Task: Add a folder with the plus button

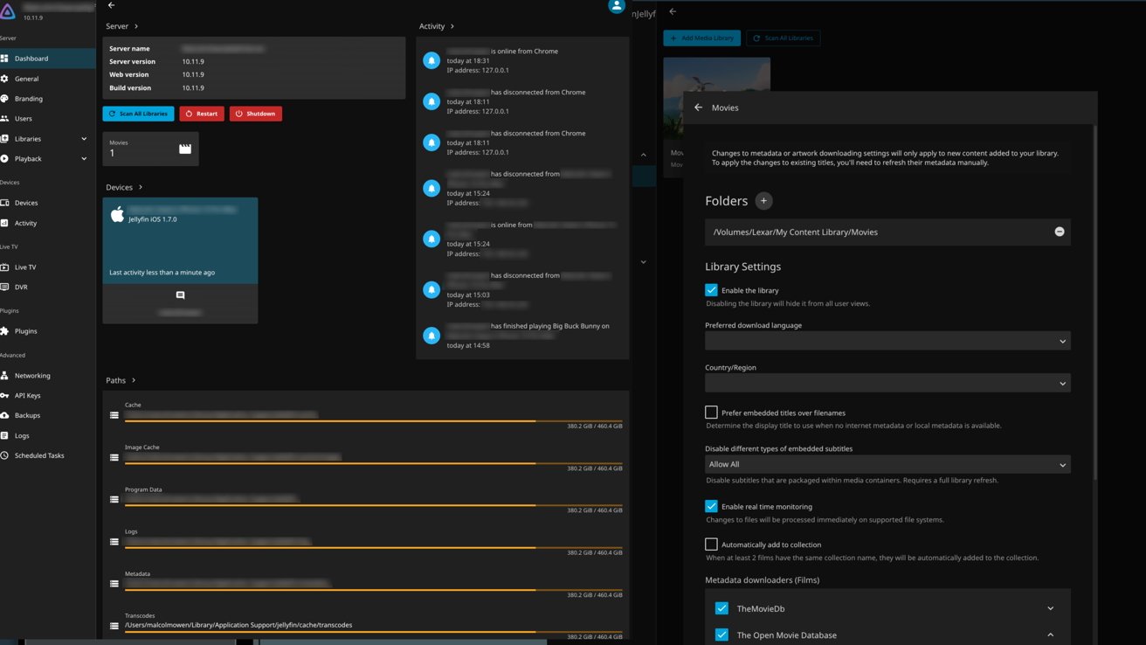Action: [763, 201]
